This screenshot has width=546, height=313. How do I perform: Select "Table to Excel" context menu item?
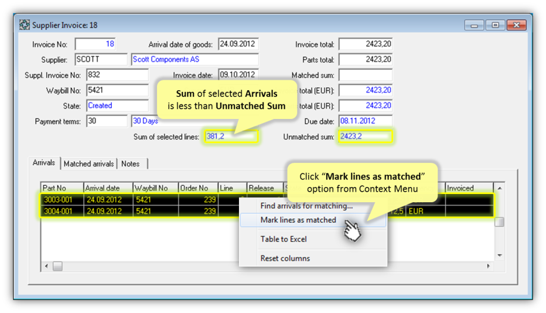coord(284,239)
